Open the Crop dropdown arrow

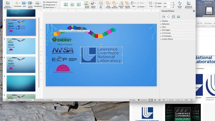(153, 3)
